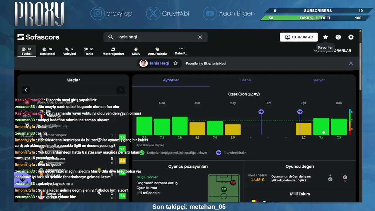Viewport: 375px width, 211px height.
Task: Switch to the Ayrıntılar tab
Action: coord(171,80)
